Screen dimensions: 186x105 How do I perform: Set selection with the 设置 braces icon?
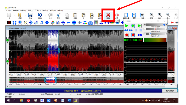tap(134, 16)
